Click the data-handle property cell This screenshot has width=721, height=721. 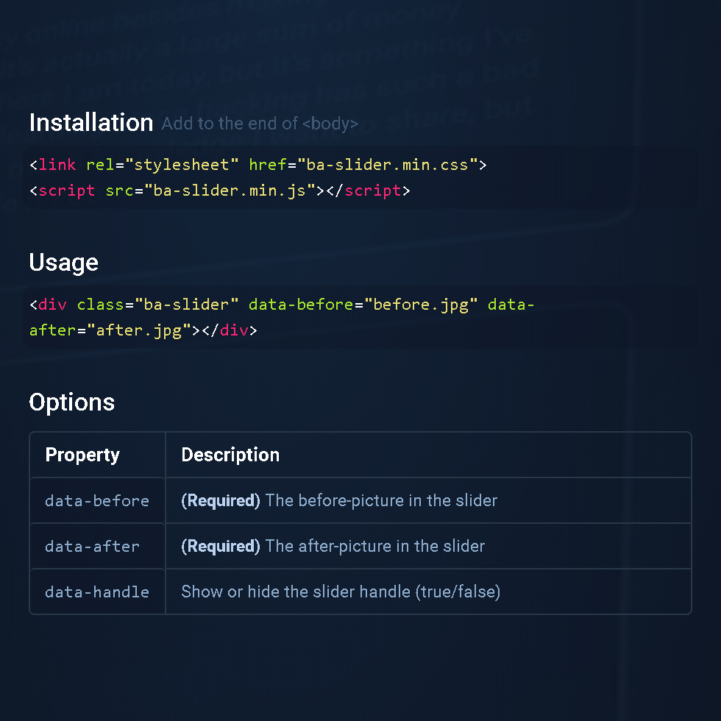(97, 592)
